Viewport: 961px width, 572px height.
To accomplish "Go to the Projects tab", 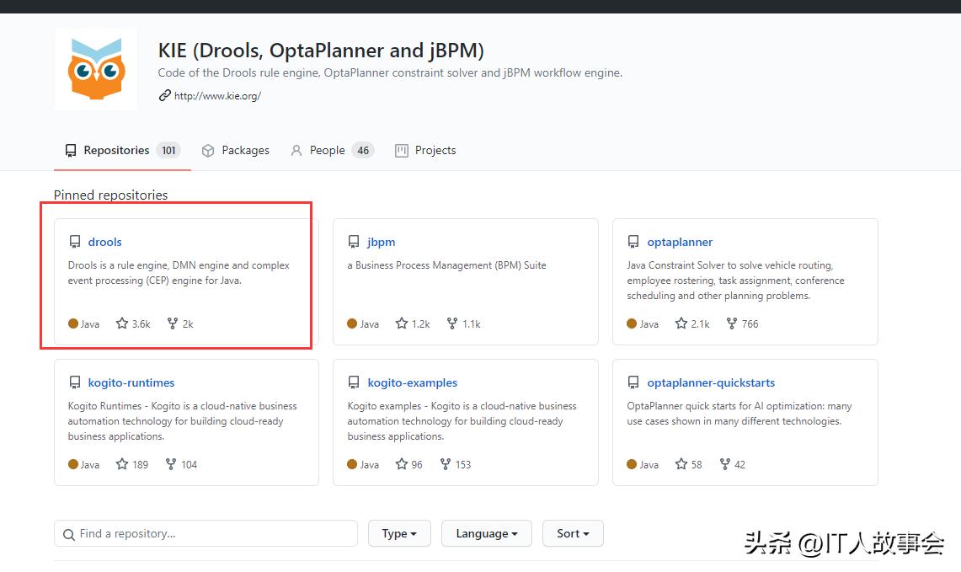I will click(425, 150).
